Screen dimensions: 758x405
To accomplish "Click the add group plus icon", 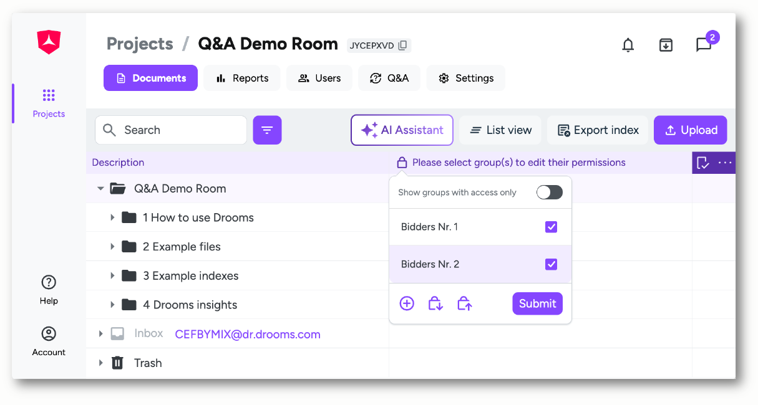I will pyautogui.click(x=407, y=303).
